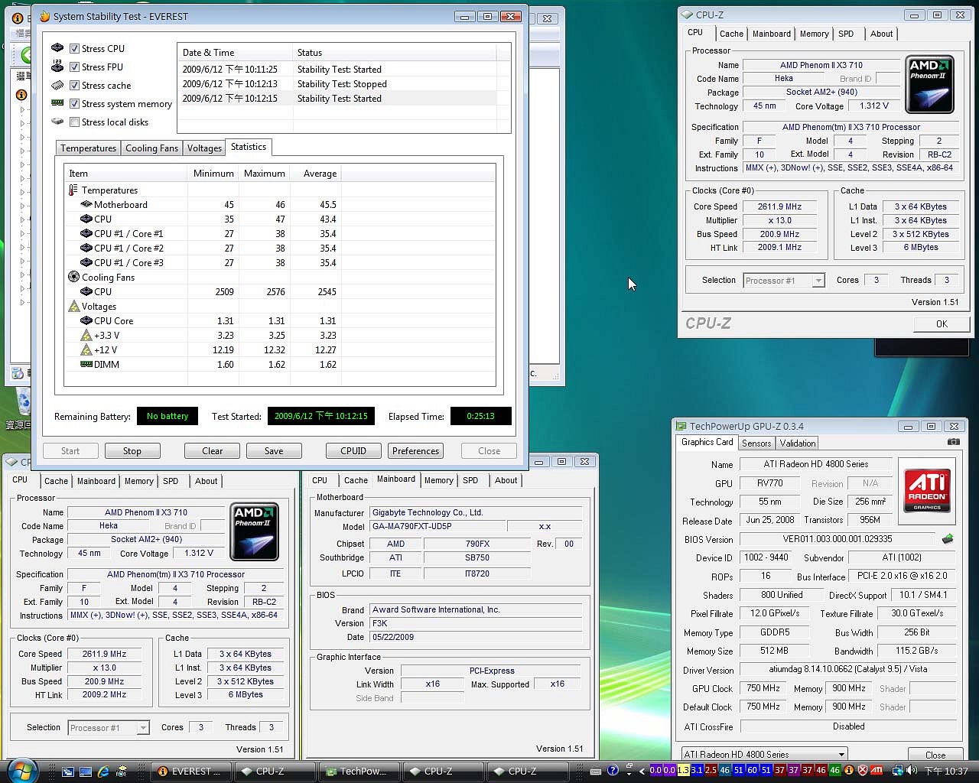Click the CPUID button
This screenshot has width=979, height=783.
[353, 451]
